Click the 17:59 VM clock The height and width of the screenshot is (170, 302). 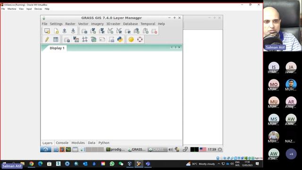click(x=212, y=149)
